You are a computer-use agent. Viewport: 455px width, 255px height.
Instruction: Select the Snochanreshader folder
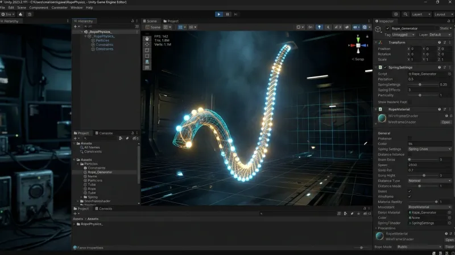coord(97,201)
